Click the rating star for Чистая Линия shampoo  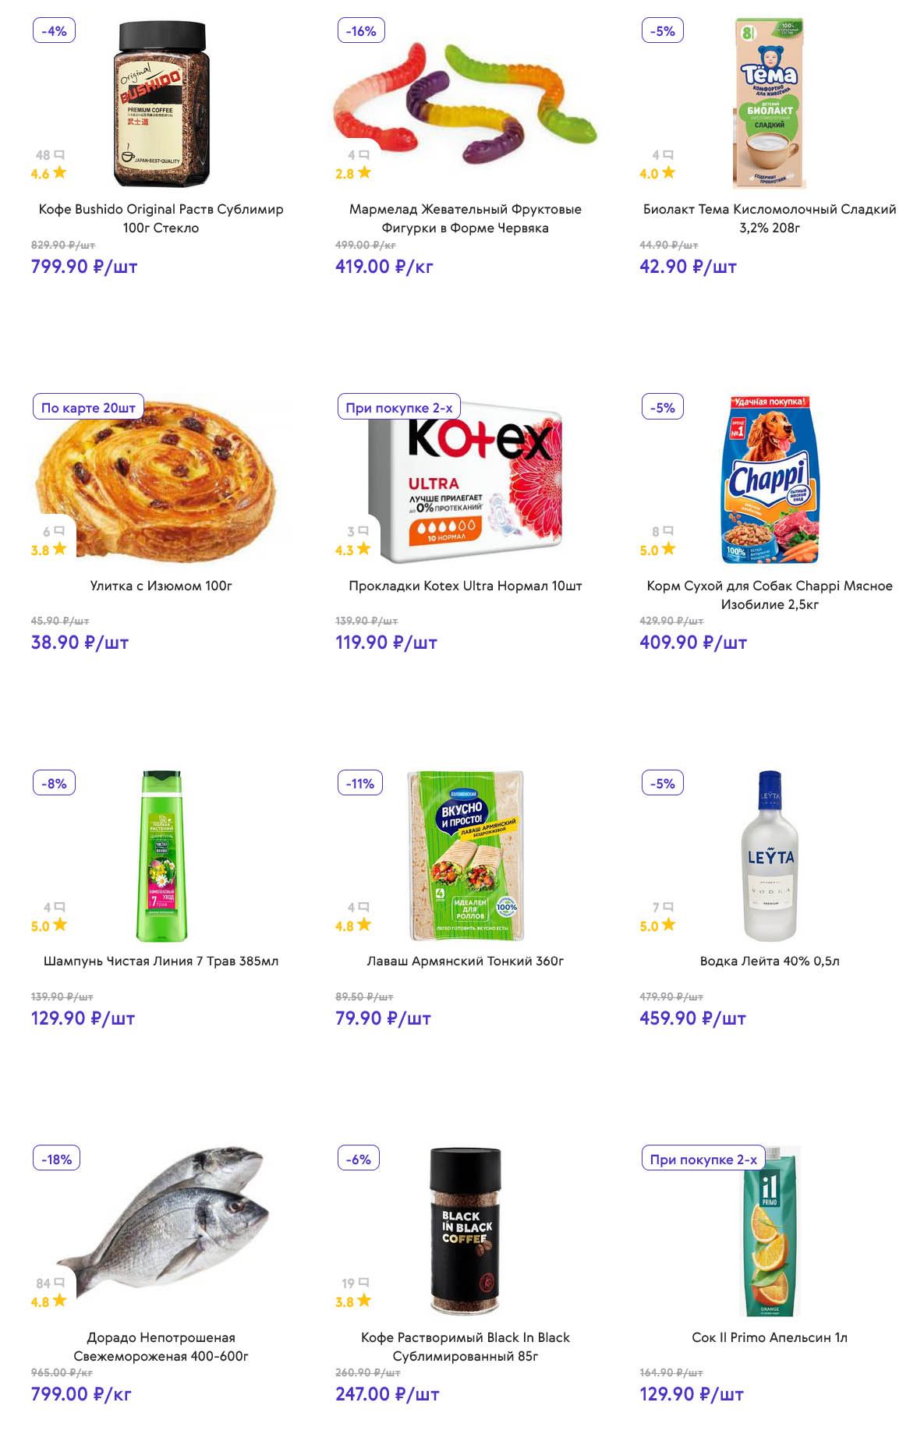pyautogui.click(x=60, y=925)
